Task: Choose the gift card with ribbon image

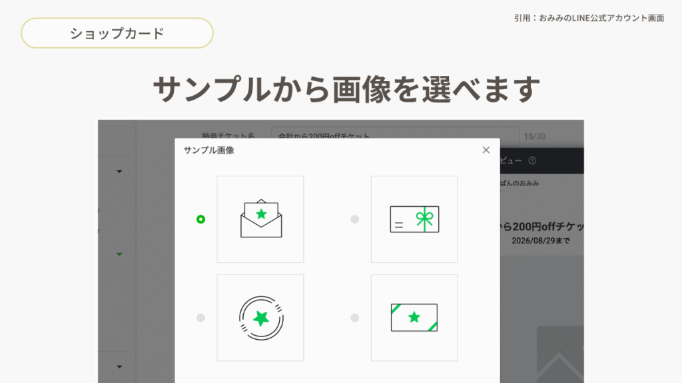Action: click(414, 219)
